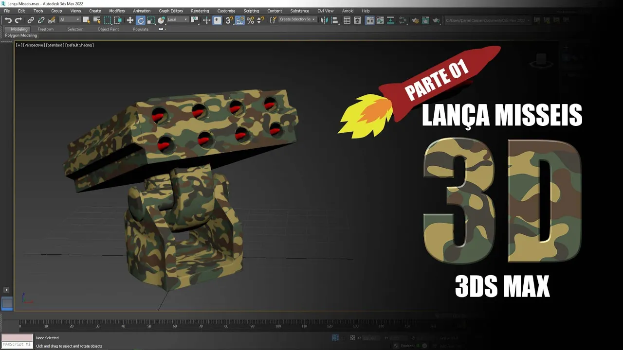Open the Animation menu

tap(142, 11)
